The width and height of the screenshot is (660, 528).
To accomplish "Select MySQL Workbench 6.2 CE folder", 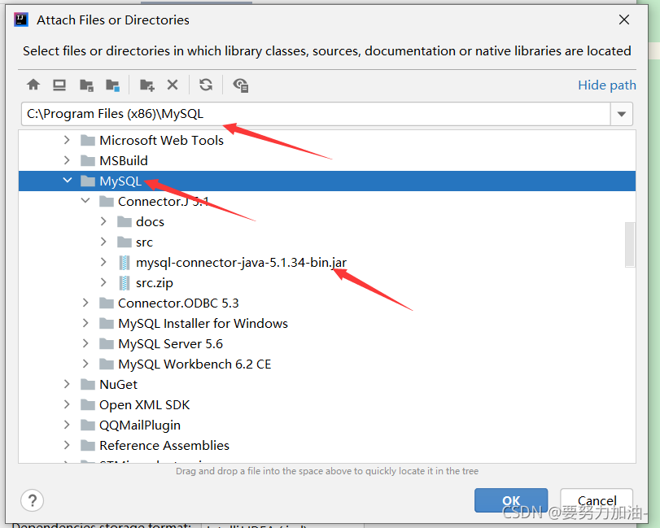I will (x=195, y=364).
